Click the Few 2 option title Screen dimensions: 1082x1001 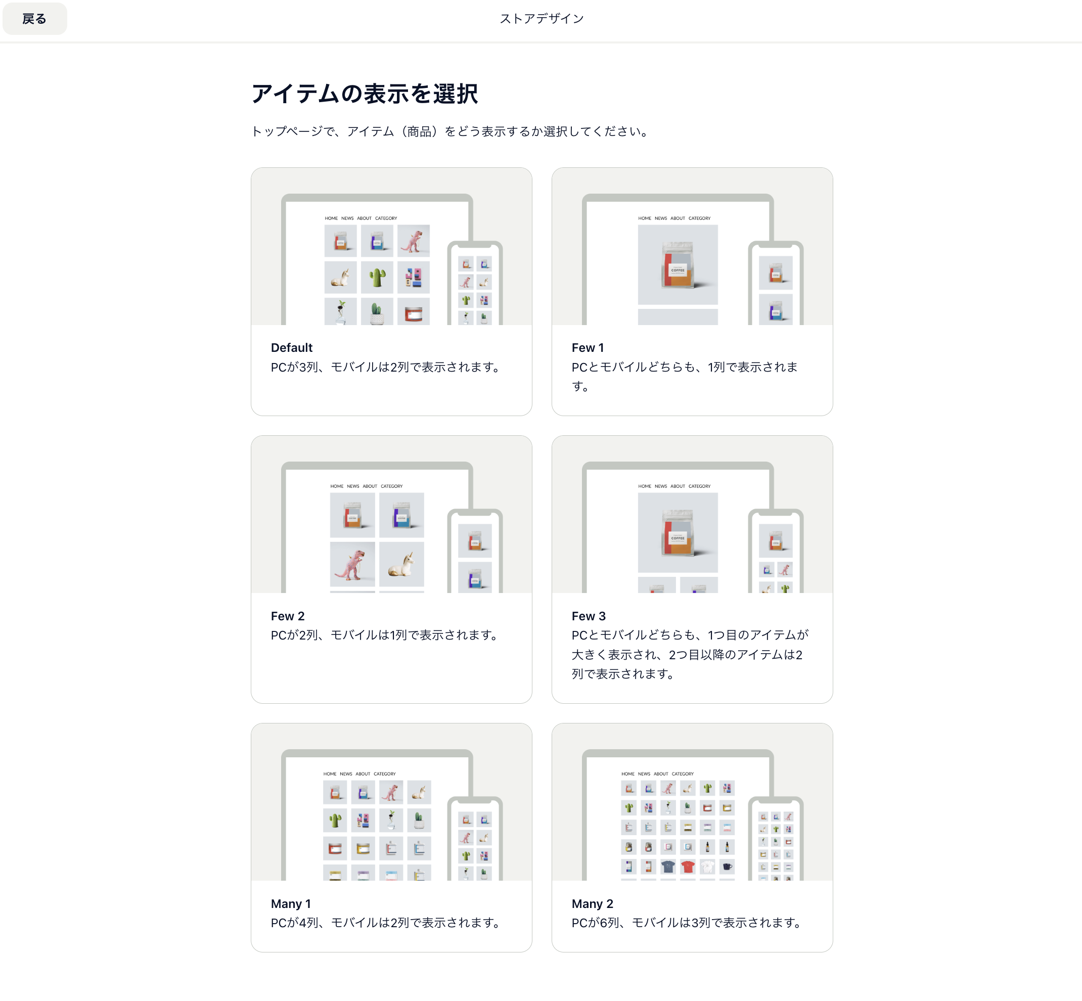287,616
